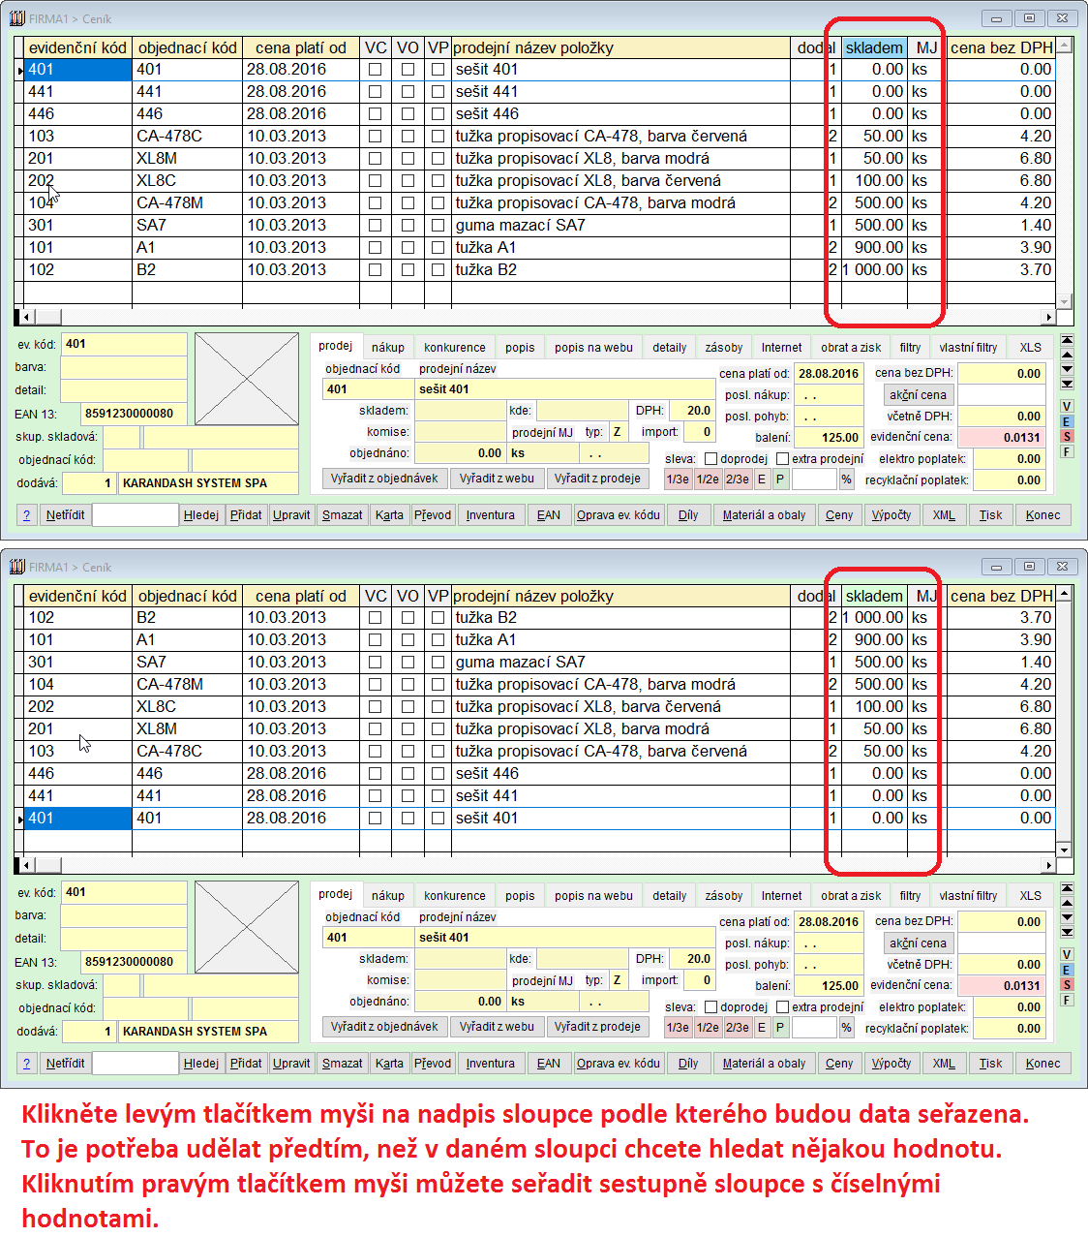
Task: Switch to konkurence tab in lower window
Action: pos(454,896)
